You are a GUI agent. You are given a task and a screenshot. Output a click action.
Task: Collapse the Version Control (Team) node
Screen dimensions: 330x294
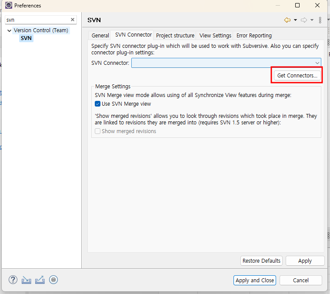click(x=9, y=30)
